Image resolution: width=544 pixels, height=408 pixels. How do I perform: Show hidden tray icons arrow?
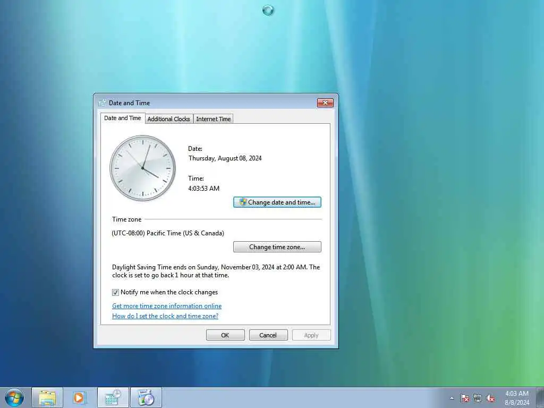click(x=452, y=398)
